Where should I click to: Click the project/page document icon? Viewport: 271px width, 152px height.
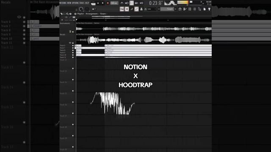tap(205, 9)
